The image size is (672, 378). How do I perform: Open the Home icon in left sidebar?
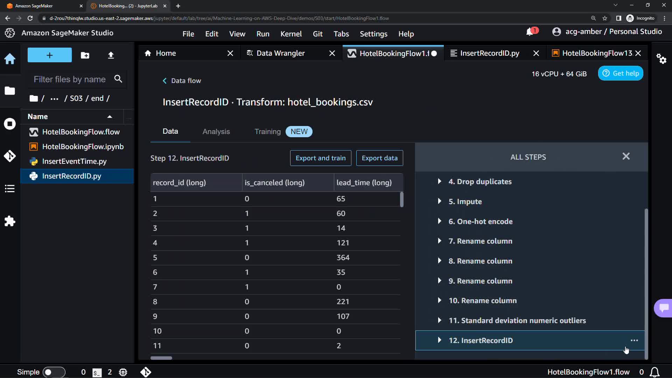pyautogui.click(x=10, y=59)
